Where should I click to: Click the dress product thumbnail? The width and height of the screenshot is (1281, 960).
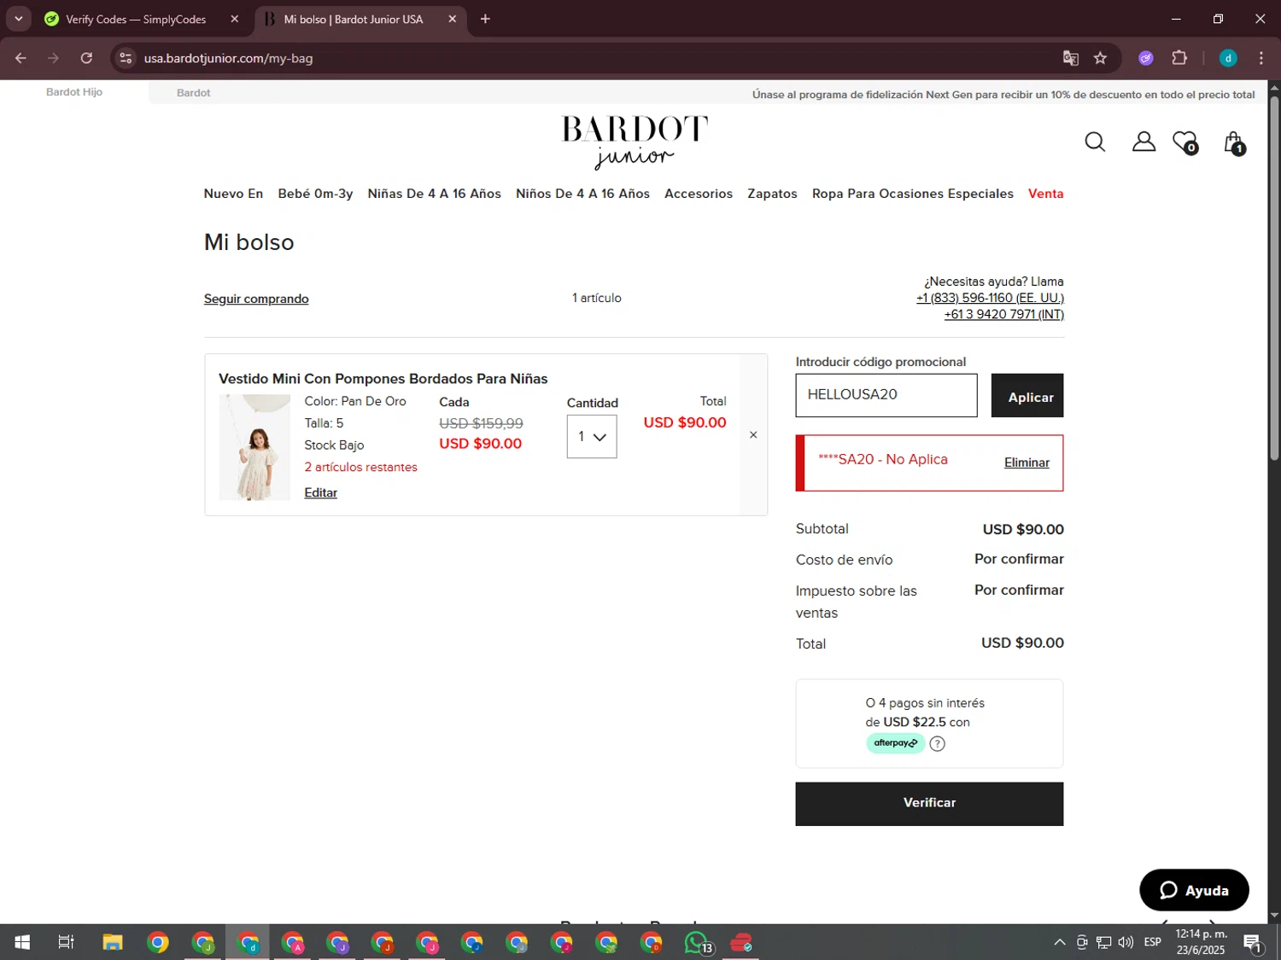[254, 448]
